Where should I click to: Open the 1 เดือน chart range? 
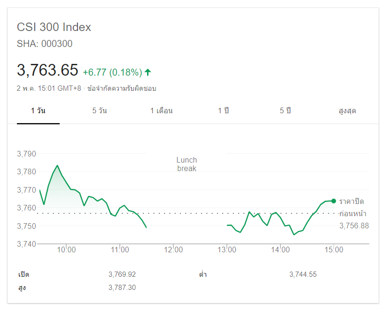161,111
